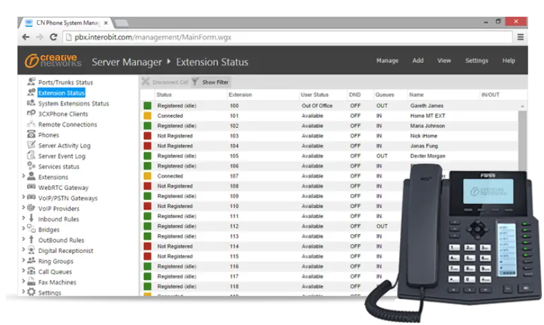
Task: Click the Show Filter funnel icon
Action: tap(195, 82)
